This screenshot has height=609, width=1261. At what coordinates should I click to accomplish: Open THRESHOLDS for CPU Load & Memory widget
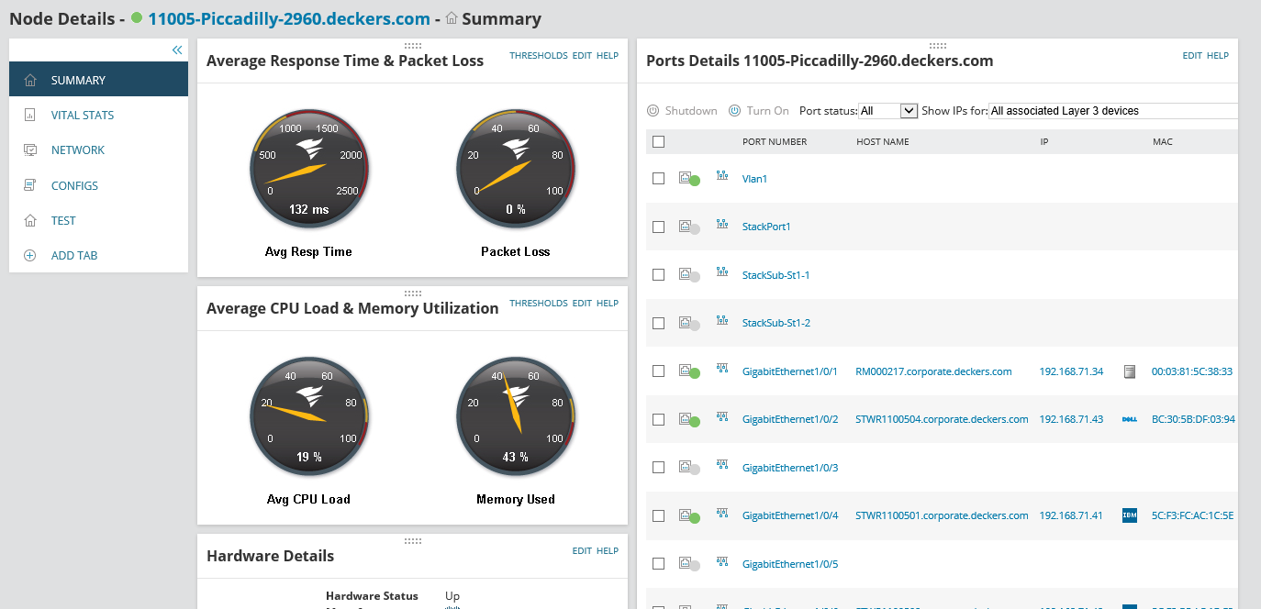point(539,303)
